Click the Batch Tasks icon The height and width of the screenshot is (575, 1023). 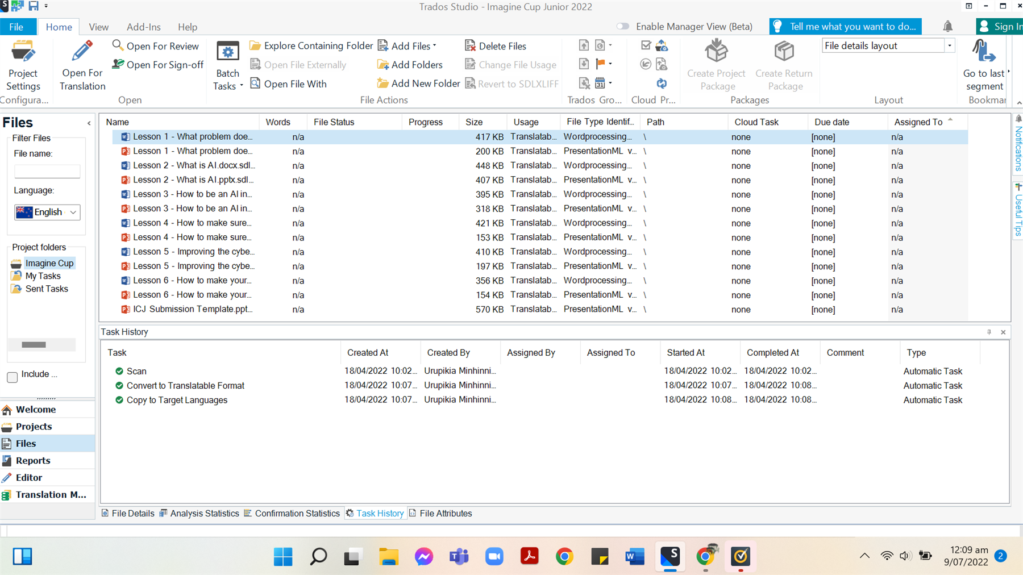click(x=227, y=52)
